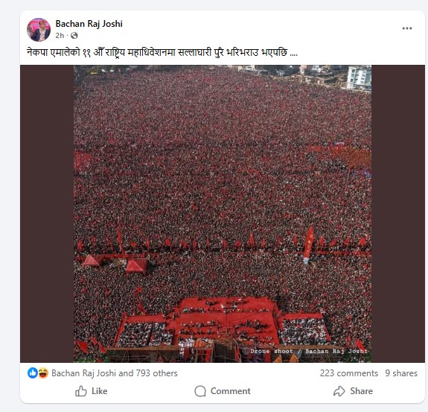The image size is (428, 412).
Task: Click the globe public-audience icon
Action: (x=74, y=36)
